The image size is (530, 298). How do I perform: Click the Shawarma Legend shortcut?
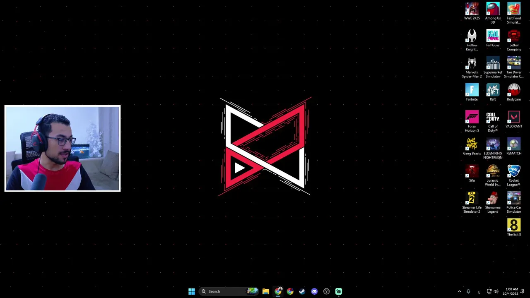493,202
